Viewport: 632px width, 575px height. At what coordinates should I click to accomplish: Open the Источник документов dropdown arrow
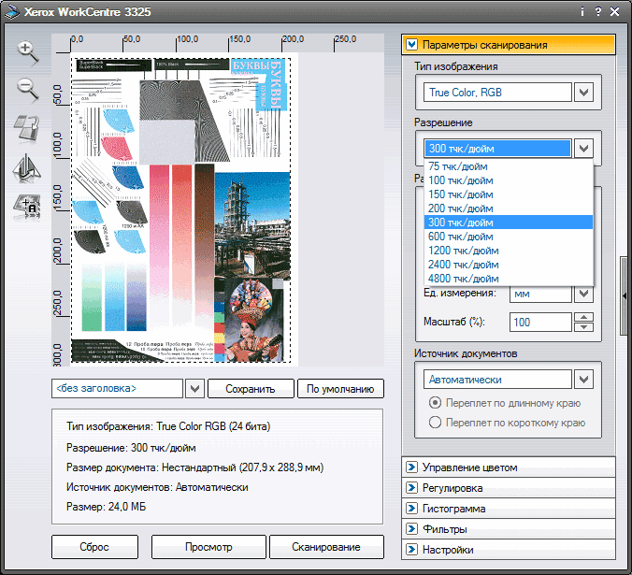(x=584, y=380)
